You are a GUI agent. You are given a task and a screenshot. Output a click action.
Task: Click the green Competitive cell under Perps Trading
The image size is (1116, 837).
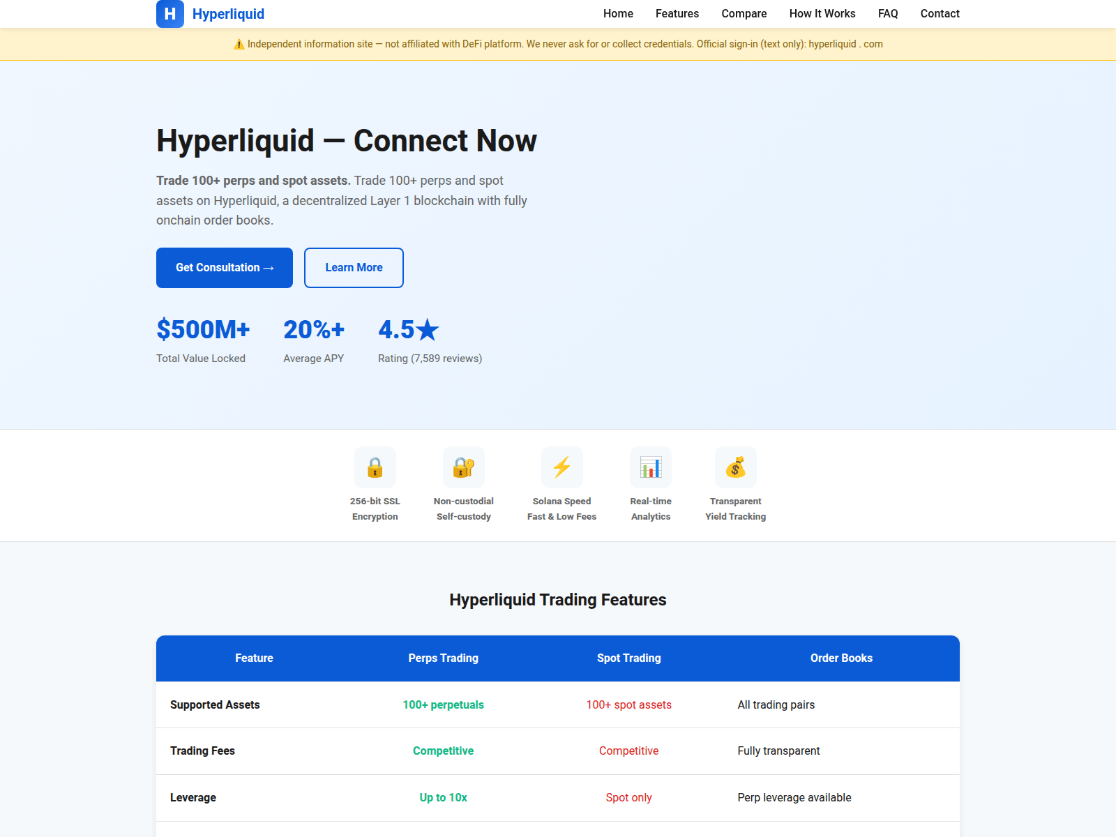coord(444,751)
